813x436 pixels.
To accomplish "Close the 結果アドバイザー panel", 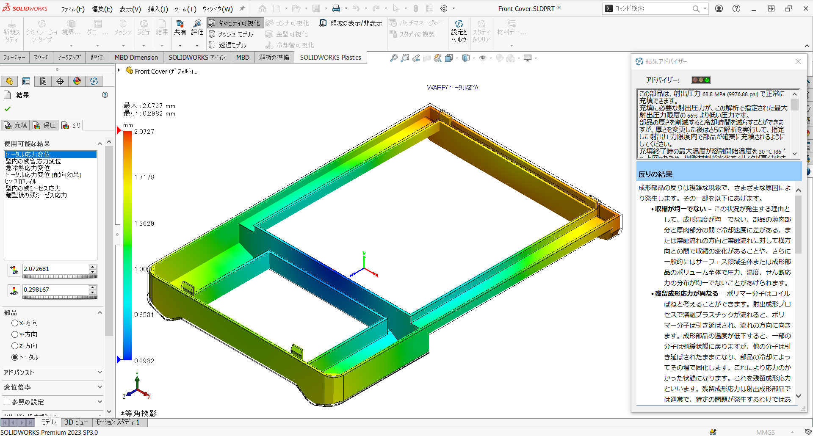I will click(x=798, y=61).
